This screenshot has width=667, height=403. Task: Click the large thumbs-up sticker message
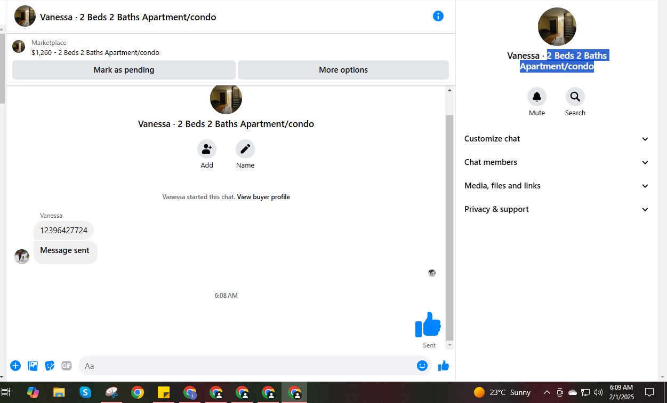point(428,325)
